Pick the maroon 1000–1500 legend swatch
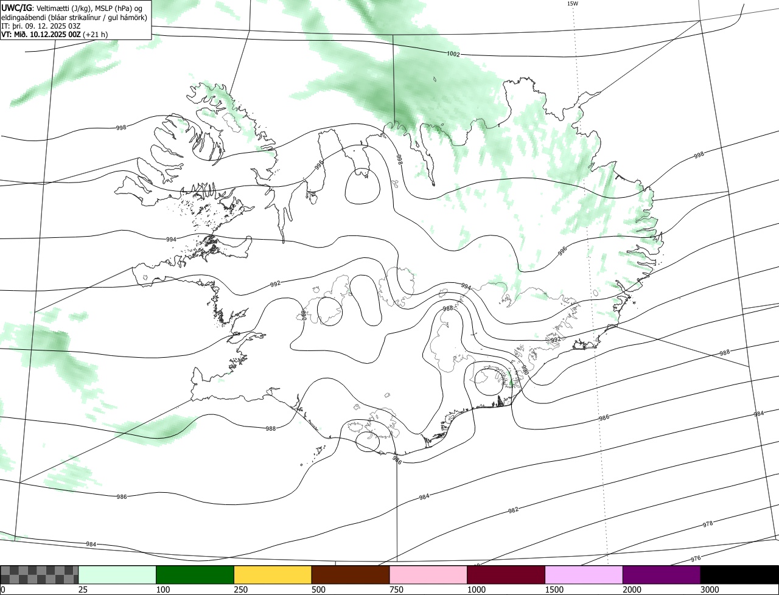Viewport: 779px width, 595px height. point(506,575)
